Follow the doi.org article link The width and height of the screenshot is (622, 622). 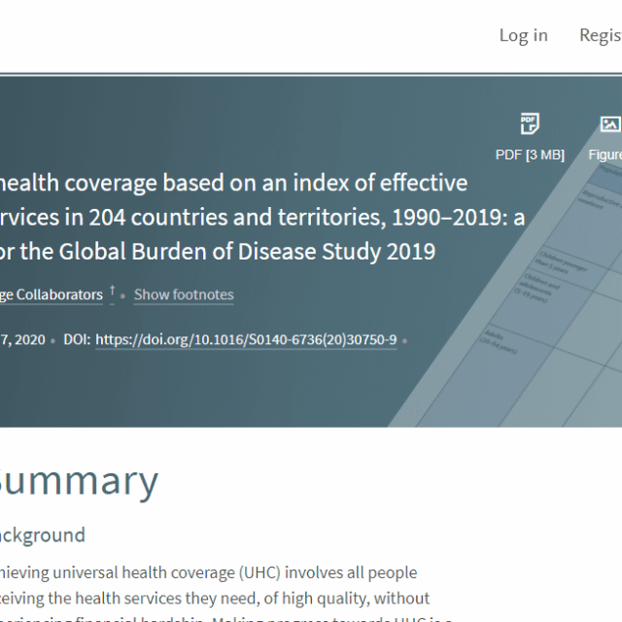coord(246,339)
